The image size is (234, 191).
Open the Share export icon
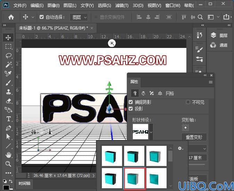point(226,17)
